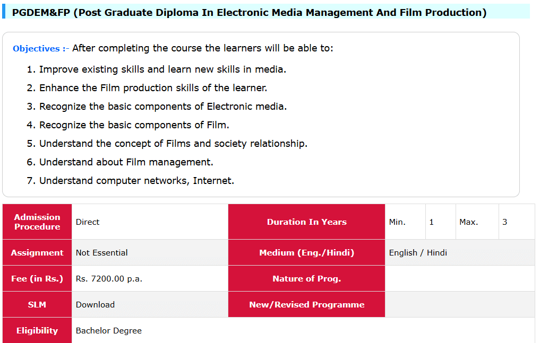This screenshot has width=540, height=343.
Task: Click the Direct admission value cell
Action: tap(88, 222)
